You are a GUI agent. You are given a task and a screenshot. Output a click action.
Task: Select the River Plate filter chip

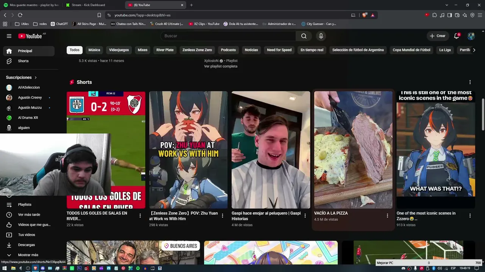[x=165, y=50]
